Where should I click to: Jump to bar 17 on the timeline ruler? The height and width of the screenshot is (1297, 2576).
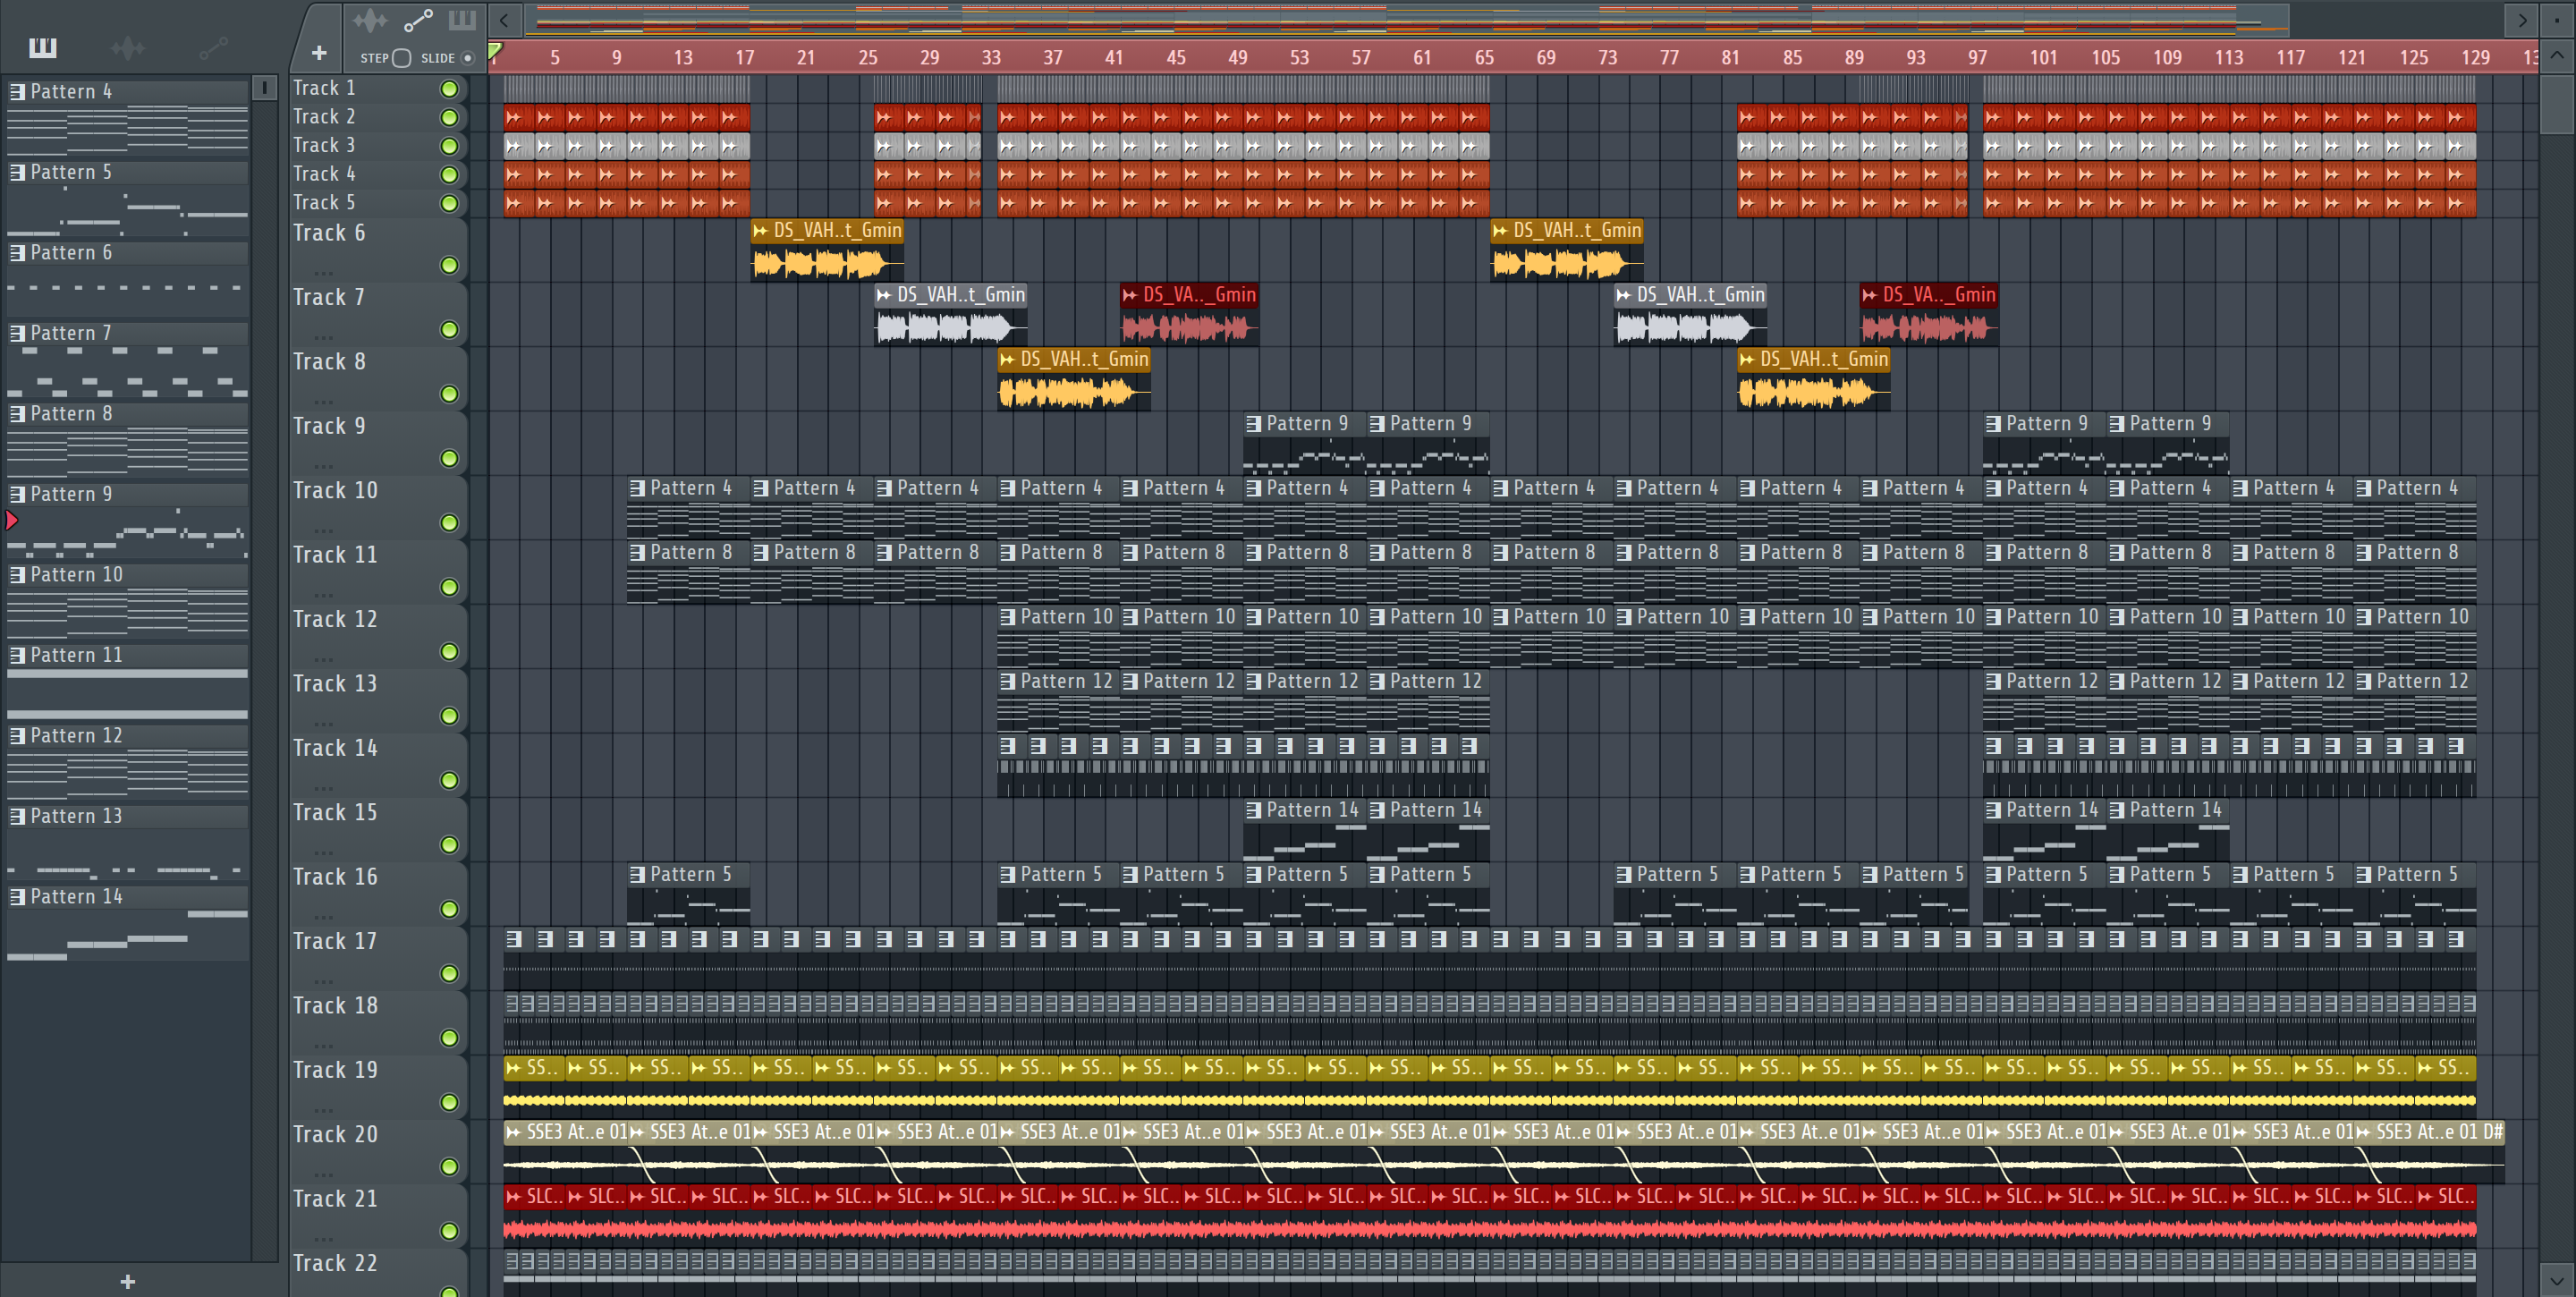[744, 58]
